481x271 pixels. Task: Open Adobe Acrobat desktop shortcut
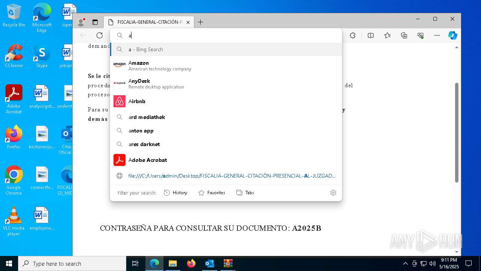14,99
